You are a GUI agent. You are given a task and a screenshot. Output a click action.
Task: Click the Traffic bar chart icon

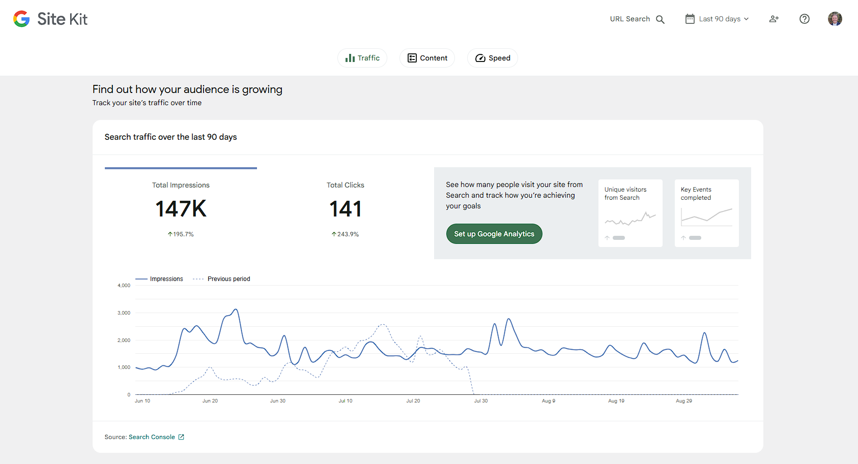(x=350, y=58)
